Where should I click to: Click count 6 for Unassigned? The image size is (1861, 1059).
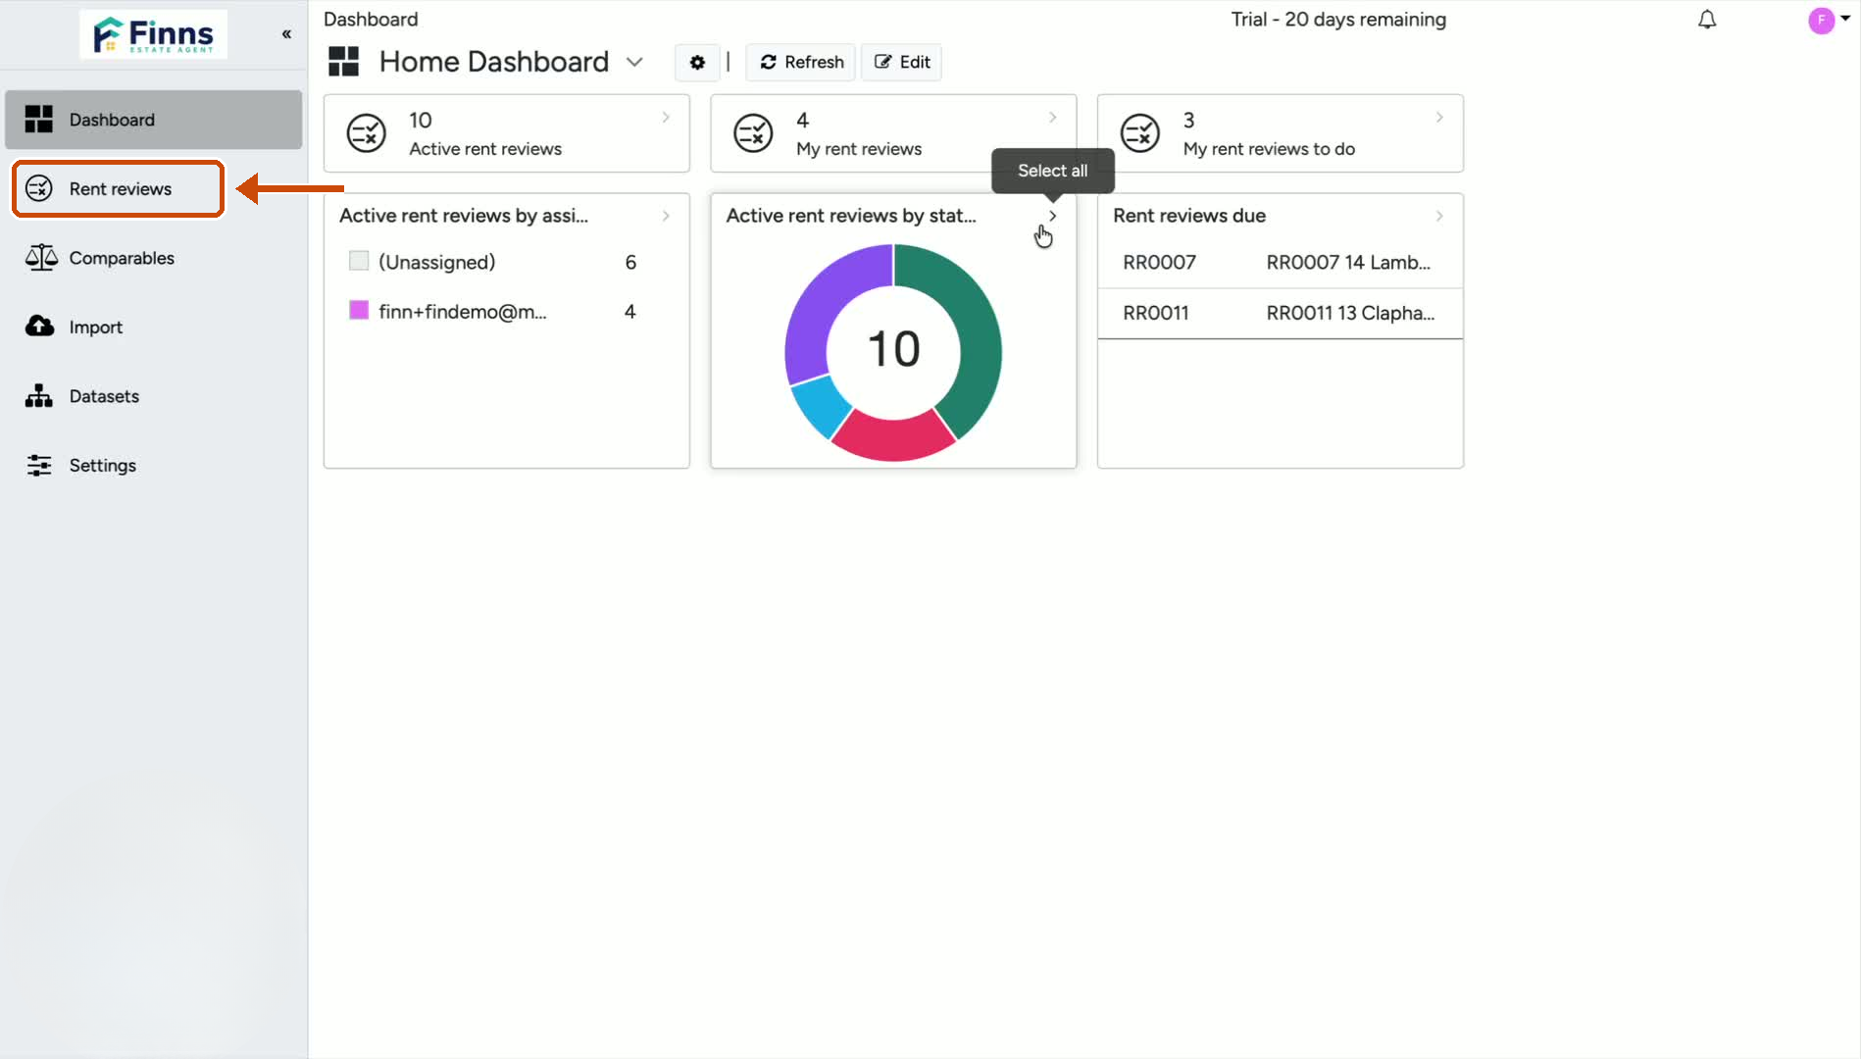[x=630, y=262]
